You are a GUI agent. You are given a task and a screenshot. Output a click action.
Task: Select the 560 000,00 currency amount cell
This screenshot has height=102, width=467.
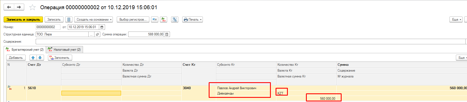pos(306,98)
